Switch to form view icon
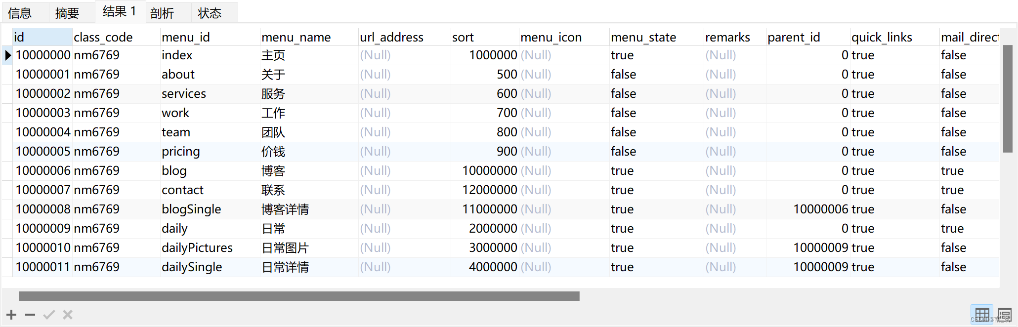Image resolution: width=1018 pixels, height=327 pixels. pyautogui.click(x=1004, y=314)
